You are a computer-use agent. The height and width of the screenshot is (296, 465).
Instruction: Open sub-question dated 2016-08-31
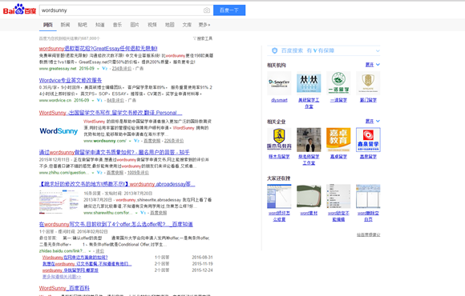point(75,258)
